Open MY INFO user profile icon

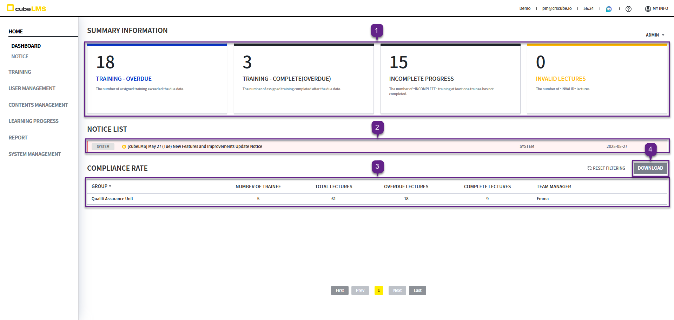click(x=648, y=9)
